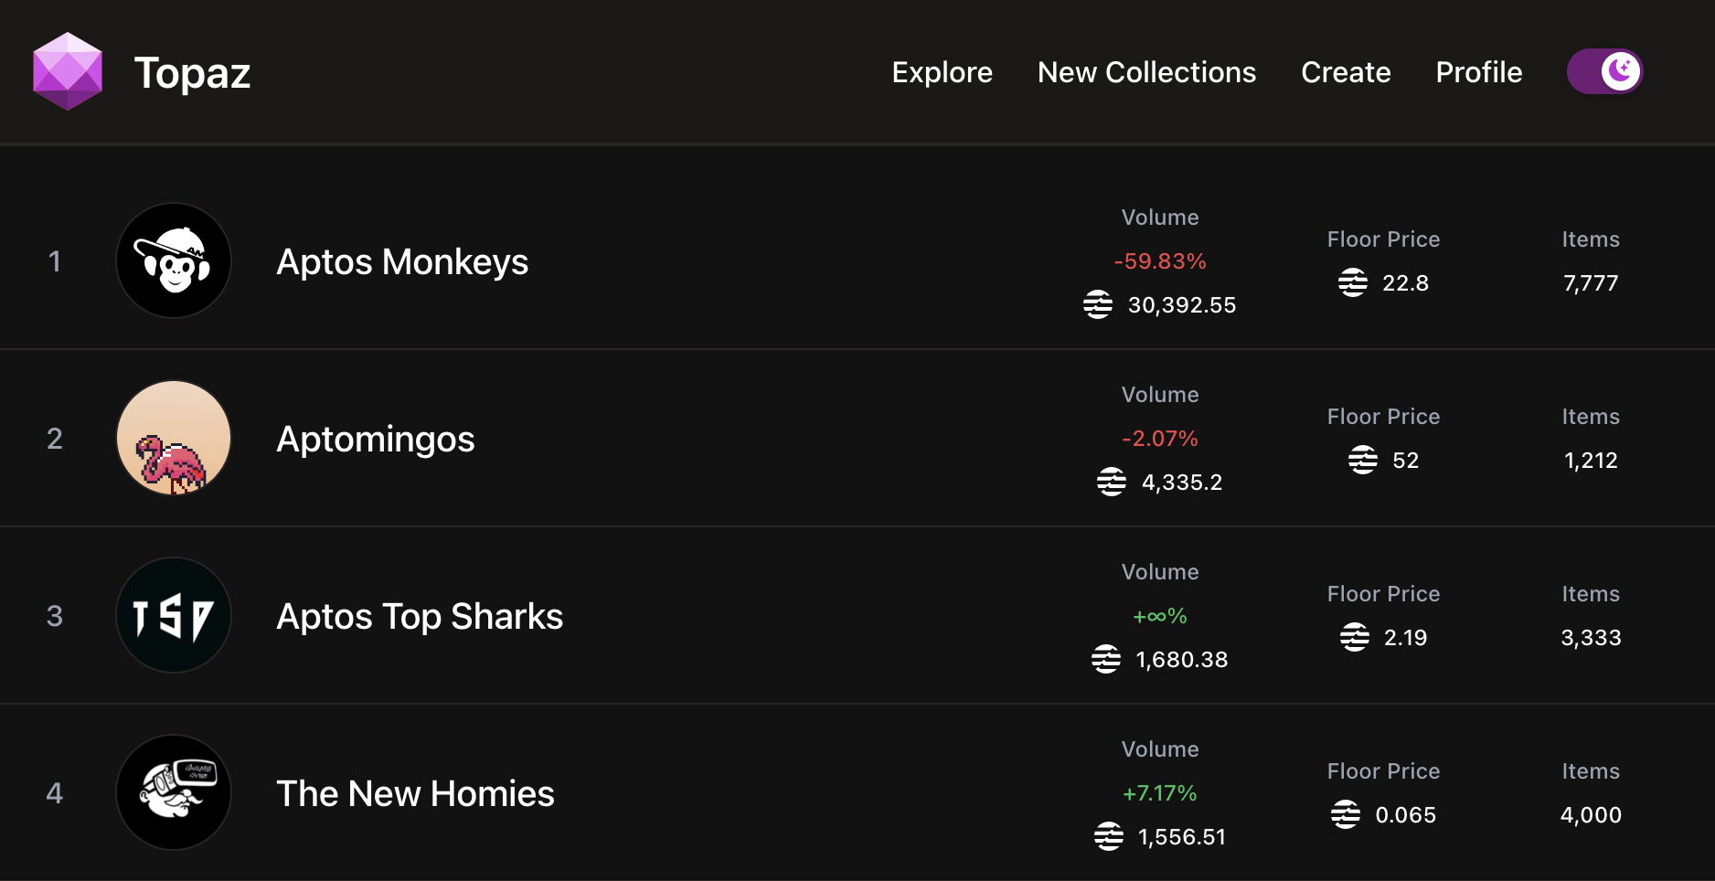Click Aptos coin icon beside 0.065 floor price
This screenshot has height=881, width=1715.
coord(1346,814)
